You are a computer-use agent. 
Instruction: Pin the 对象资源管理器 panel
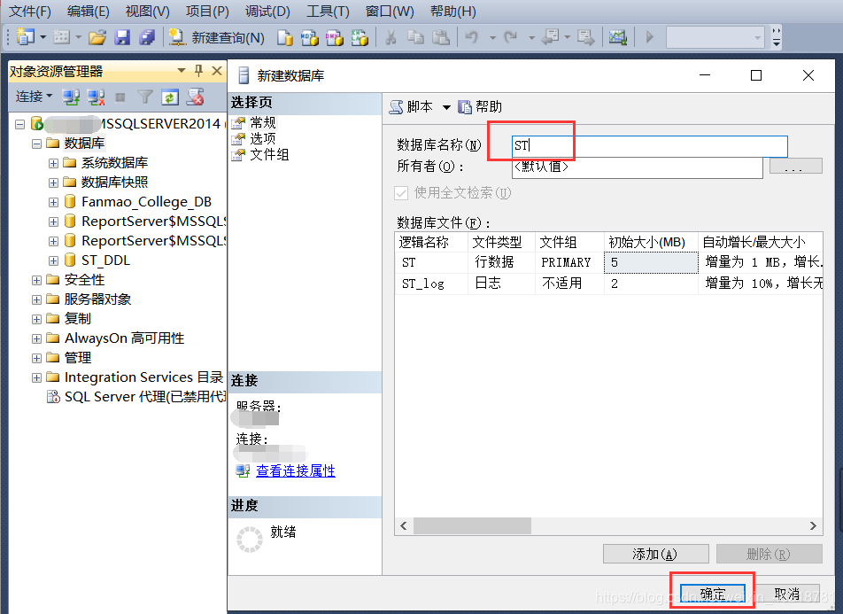(199, 71)
